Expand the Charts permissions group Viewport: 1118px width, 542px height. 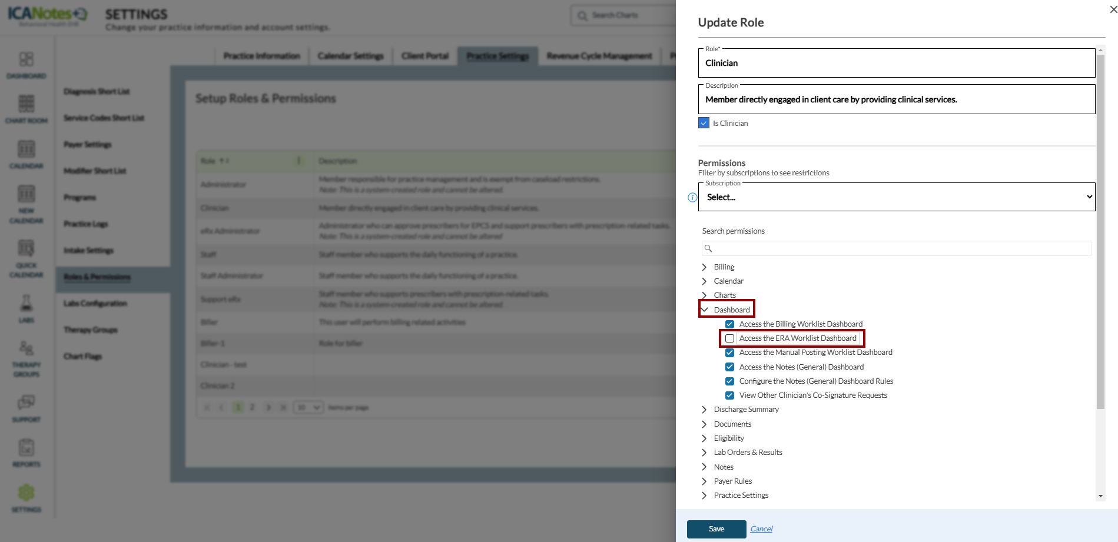(x=704, y=295)
